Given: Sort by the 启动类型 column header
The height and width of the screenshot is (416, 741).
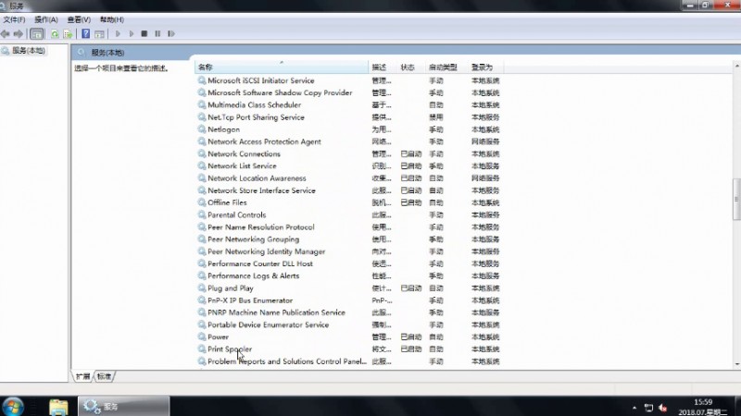Looking at the screenshot, I should pyautogui.click(x=446, y=67).
